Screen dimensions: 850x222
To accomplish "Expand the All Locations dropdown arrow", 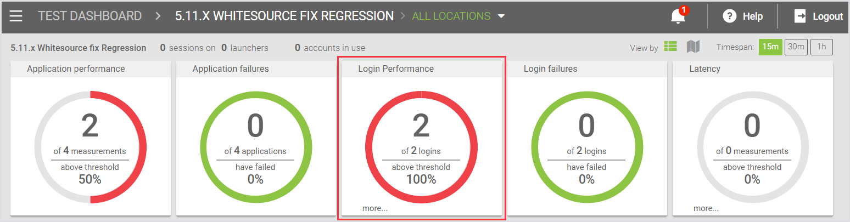I will click(501, 16).
